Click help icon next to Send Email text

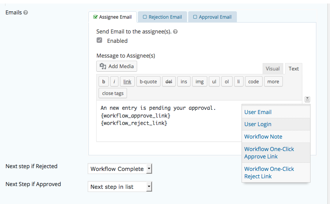click(x=175, y=32)
